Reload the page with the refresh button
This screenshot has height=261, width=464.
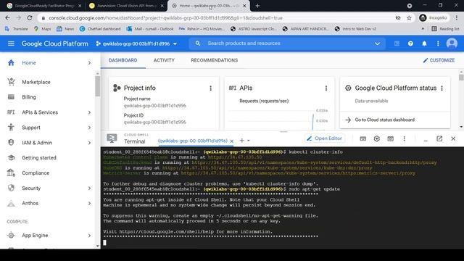pyautogui.click(x=30, y=17)
